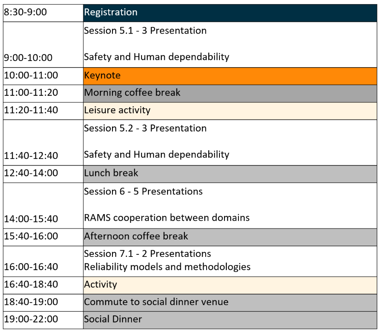Click the Afternoon coffee break cell
Image resolution: width=380 pixels, height=332 pixels.
pyautogui.click(x=229, y=237)
